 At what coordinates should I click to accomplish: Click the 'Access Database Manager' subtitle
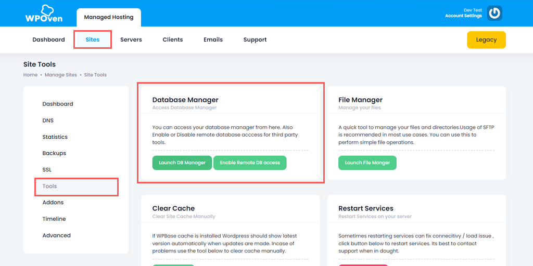pyautogui.click(x=184, y=108)
